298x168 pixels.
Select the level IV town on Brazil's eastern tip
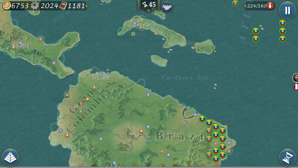(229, 143)
